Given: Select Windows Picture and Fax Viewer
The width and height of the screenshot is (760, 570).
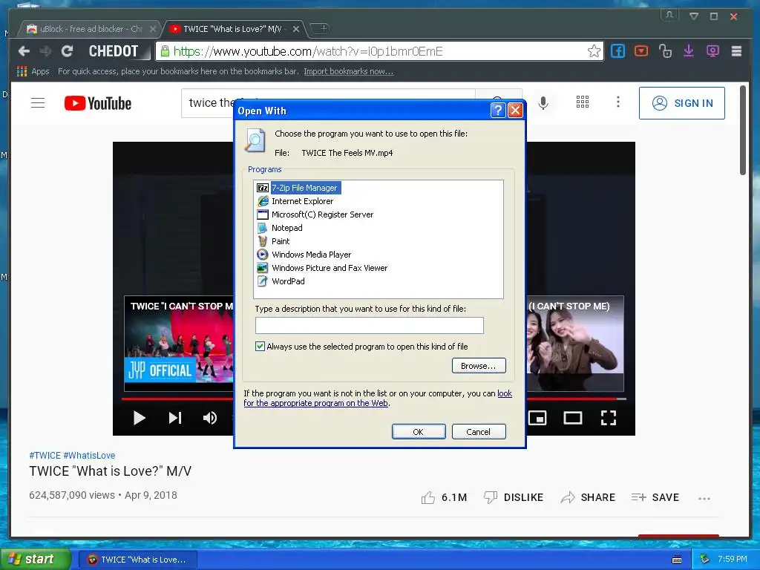Looking at the screenshot, I should point(322,267).
